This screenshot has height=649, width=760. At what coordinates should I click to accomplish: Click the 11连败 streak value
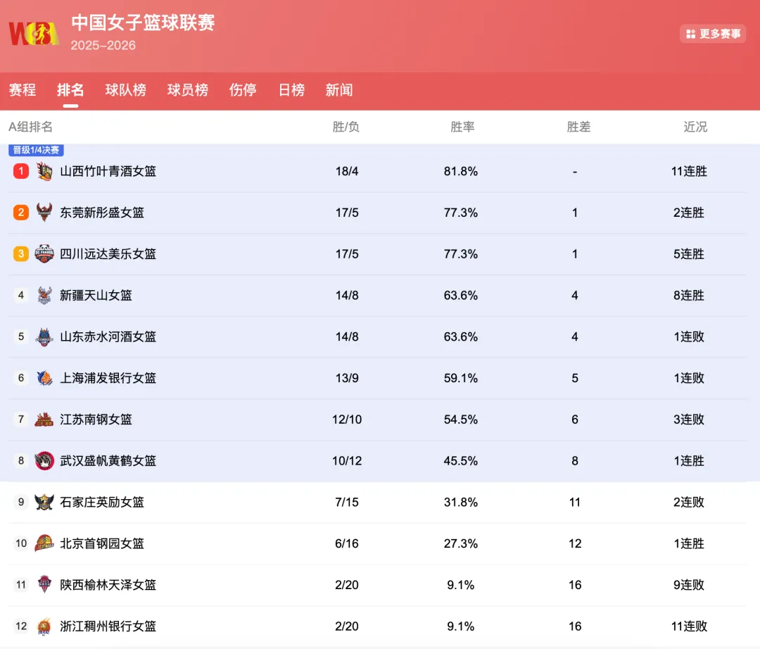(x=689, y=626)
